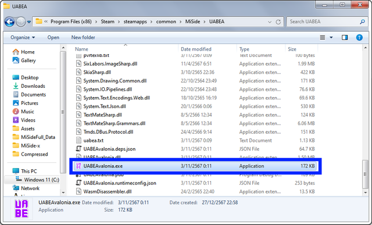This screenshot has height=225, width=372.
Task: Toggle the preview pane icon
Action: tap(345, 37)
